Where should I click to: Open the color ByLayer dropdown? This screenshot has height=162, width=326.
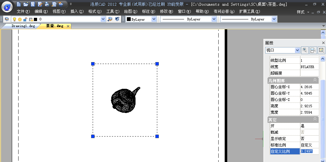click(154, 19)
